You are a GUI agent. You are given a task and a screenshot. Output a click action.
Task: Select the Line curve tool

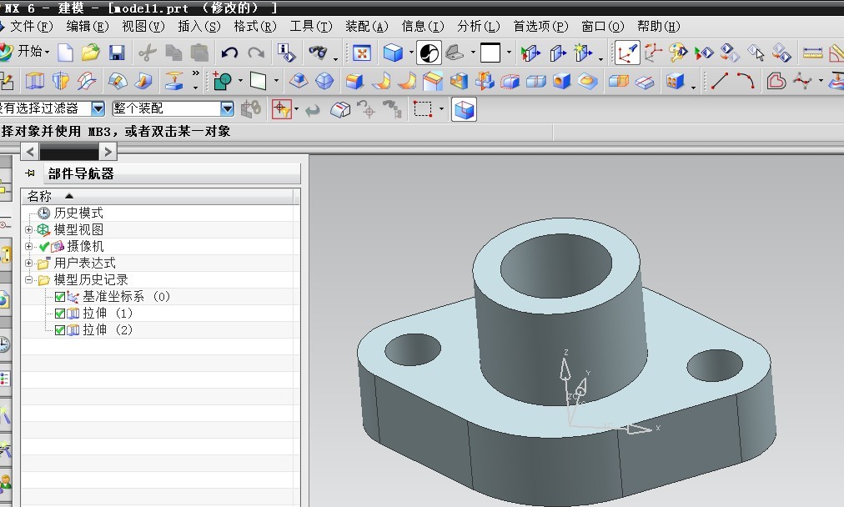[719, 81]
